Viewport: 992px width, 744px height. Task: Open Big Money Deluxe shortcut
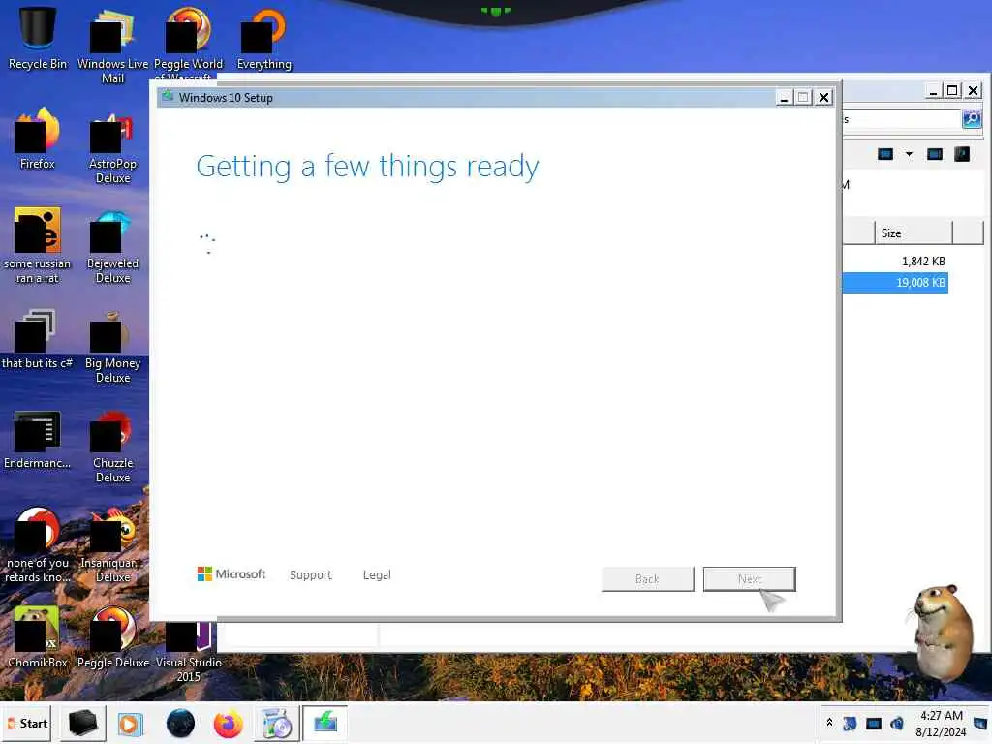[x=112, y=347]
